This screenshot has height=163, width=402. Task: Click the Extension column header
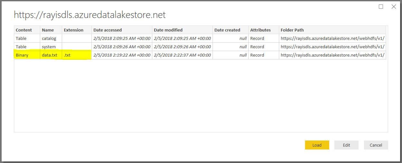pos(73,30)
